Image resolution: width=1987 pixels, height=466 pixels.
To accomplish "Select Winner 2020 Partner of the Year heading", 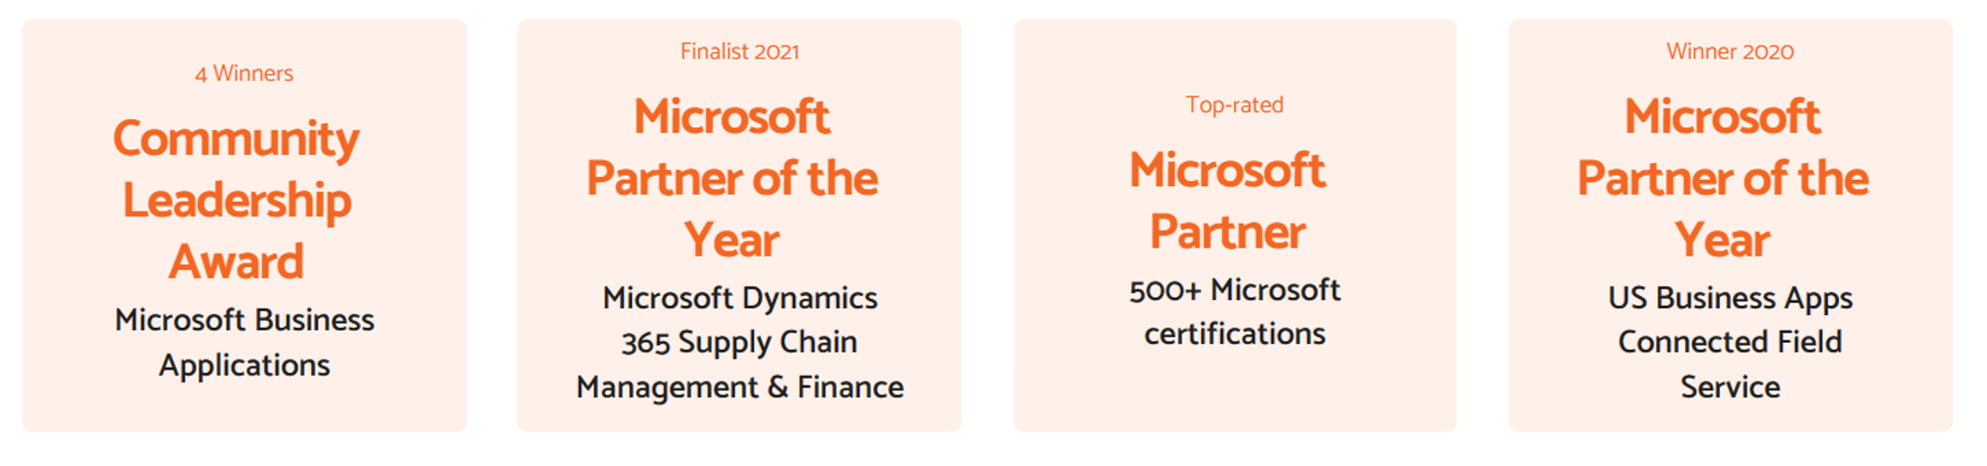I will coord(1723,179).
